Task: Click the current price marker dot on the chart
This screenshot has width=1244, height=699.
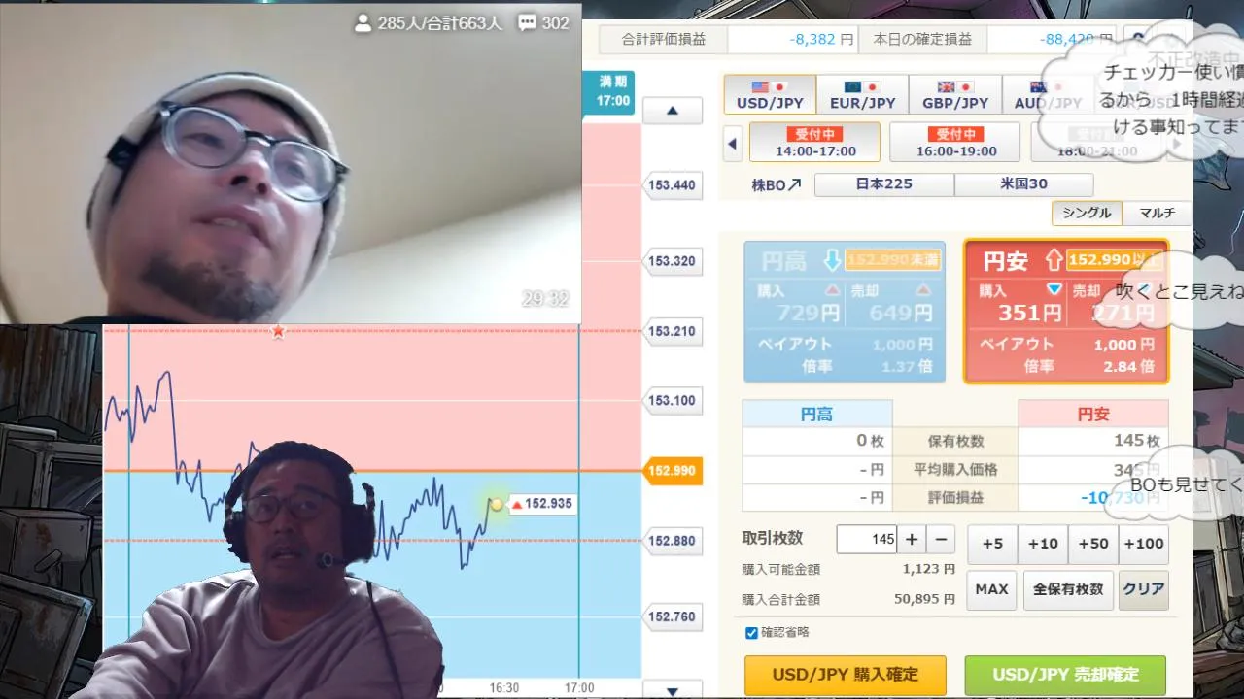Action: tap(497, 504)
